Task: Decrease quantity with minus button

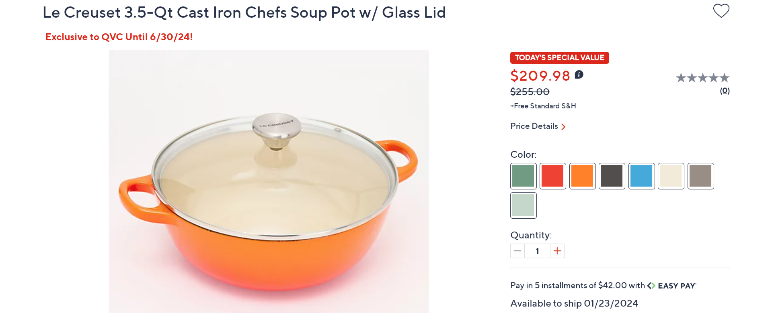Action: 517,251
